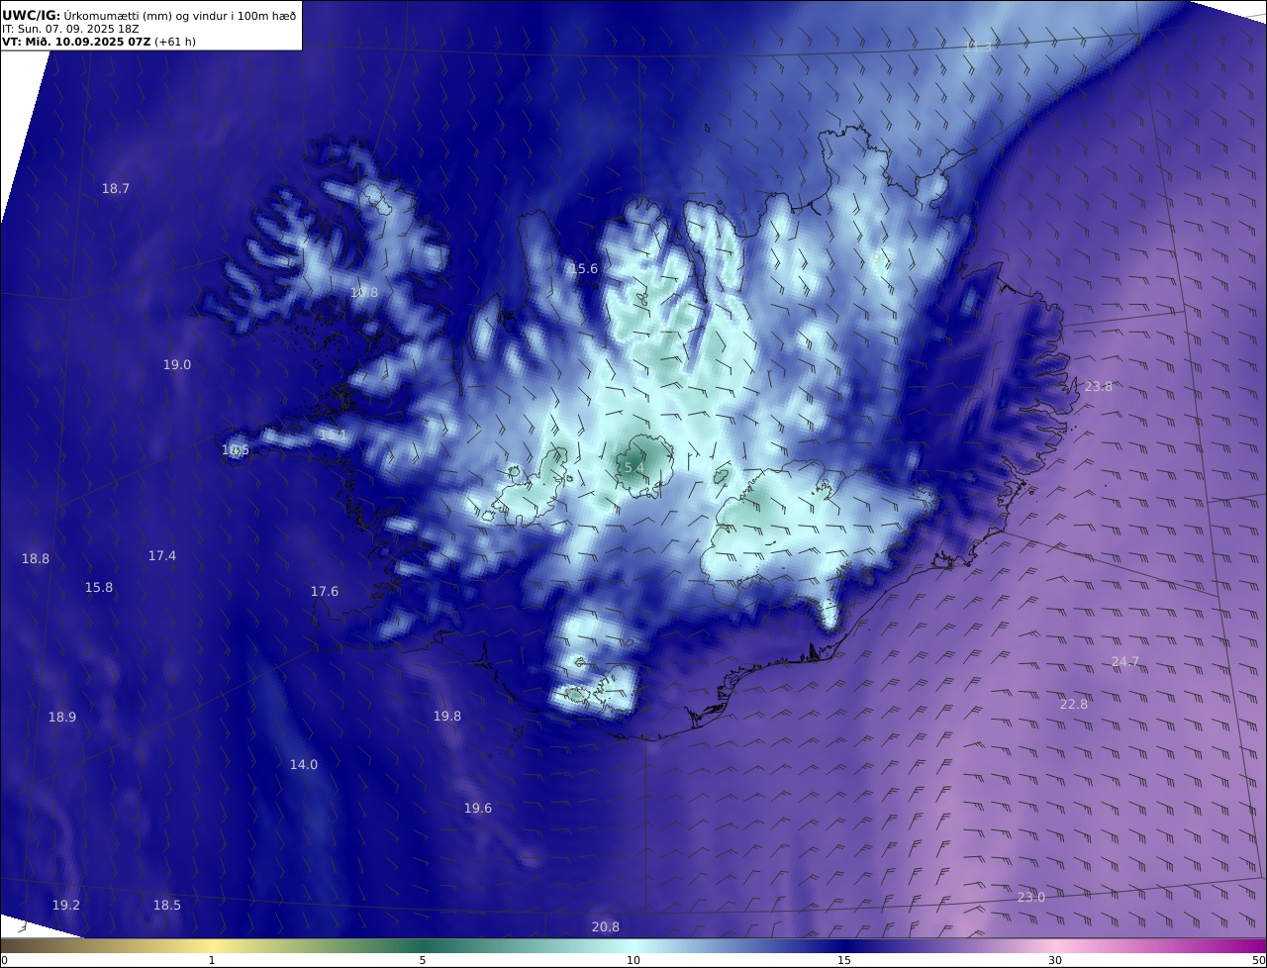
Task: Select the '(+61 h)' forecast offset text
Action: point(175,43)
